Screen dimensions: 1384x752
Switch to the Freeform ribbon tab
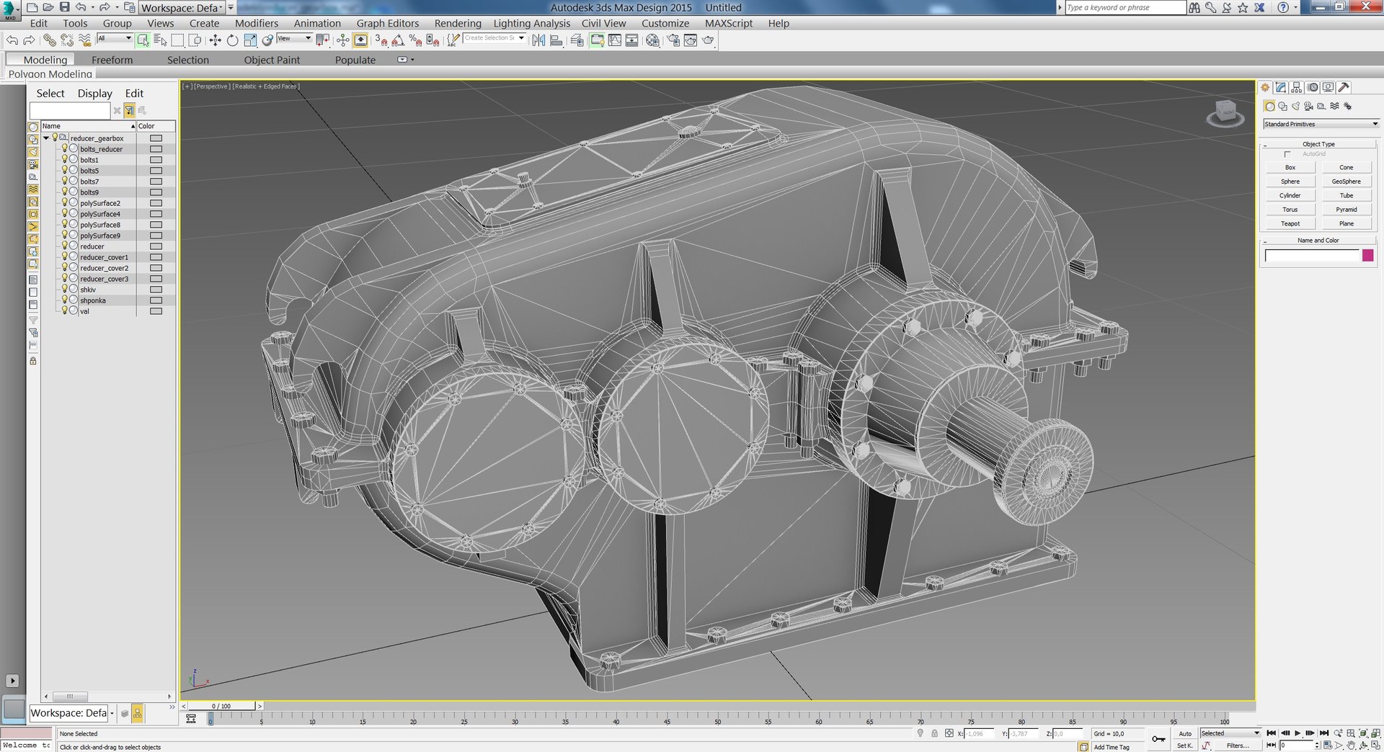point(112,60)
